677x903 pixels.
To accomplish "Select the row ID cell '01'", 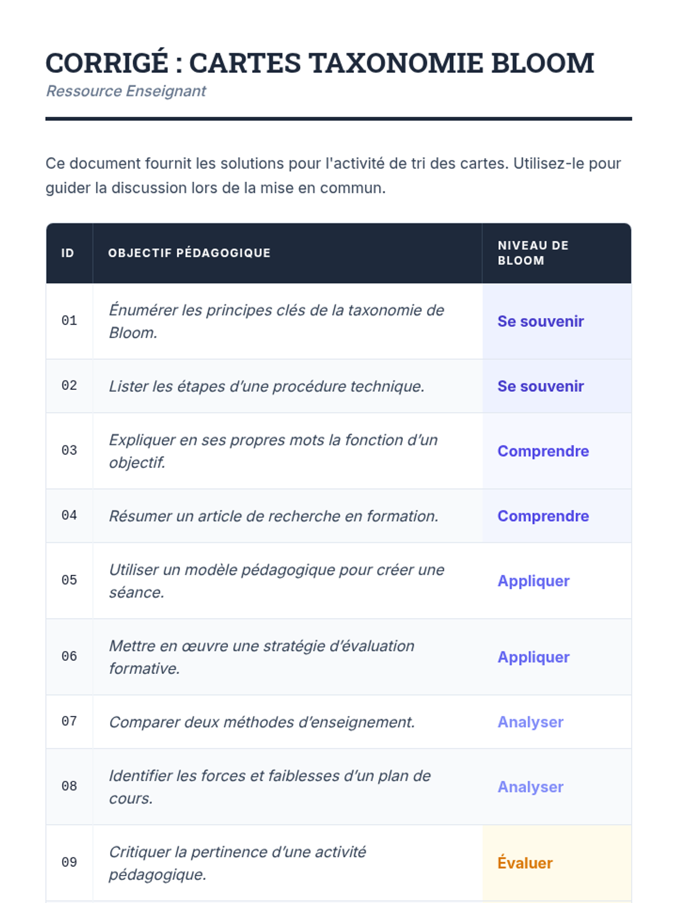I will (69, 321).
